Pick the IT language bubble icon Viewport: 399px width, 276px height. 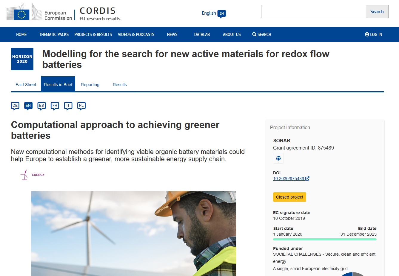coord(68,106)
